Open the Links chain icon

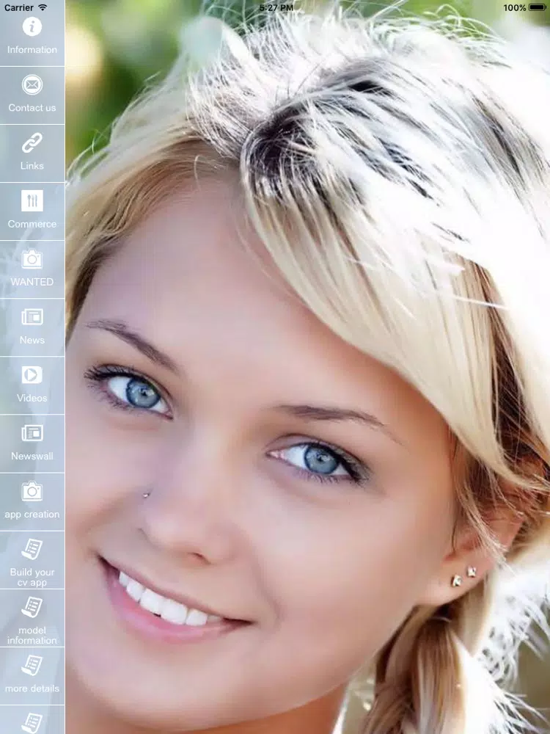[x=32, y=143]
